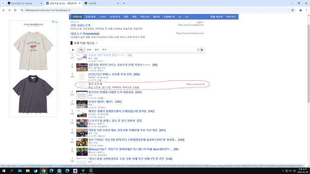This screenshot has width=310, height=174.
Task: Click the beige t-shirt ad image
Action: click(x=33, y=51)
